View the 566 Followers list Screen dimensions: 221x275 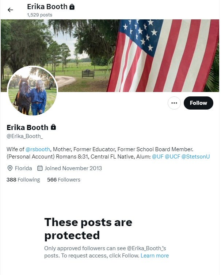64,180
